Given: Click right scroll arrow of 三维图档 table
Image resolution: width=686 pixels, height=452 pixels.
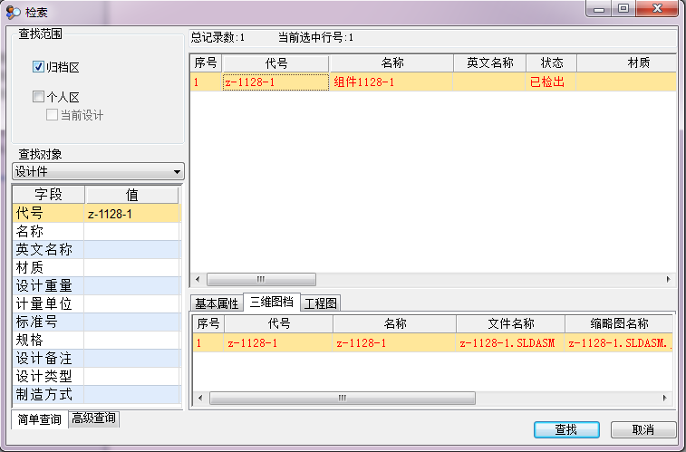Looking at the screenshot, I should (664, 398).
